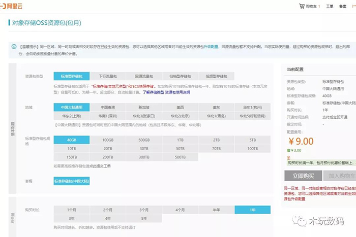Choose region 新加坡
Viewport: 356px width, 237px height.
click(144, 108)
